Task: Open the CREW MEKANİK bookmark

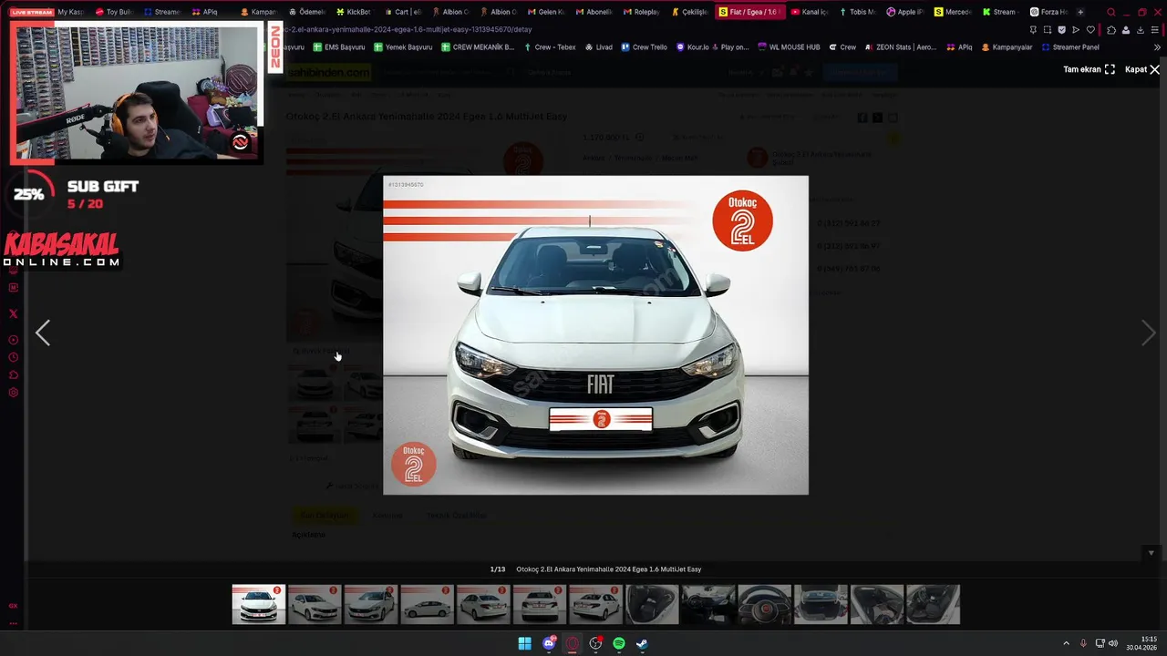Action: point(478,47)
